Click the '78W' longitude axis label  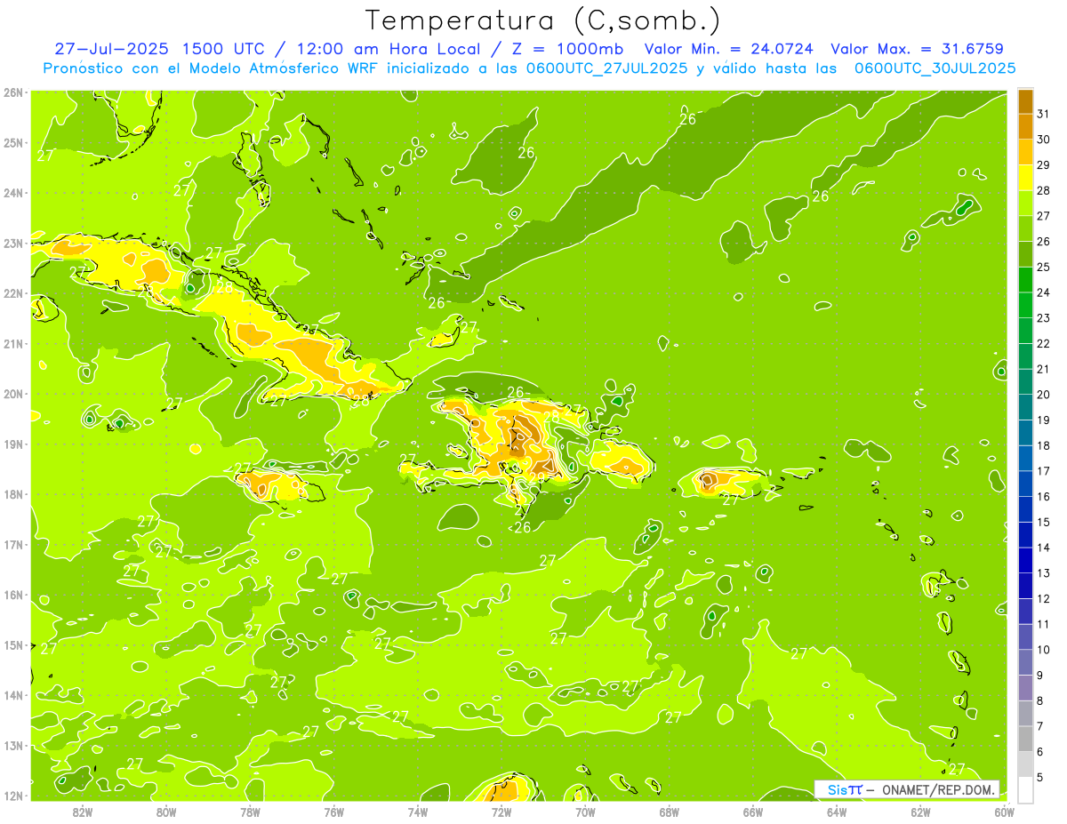(x=250, y=812)
